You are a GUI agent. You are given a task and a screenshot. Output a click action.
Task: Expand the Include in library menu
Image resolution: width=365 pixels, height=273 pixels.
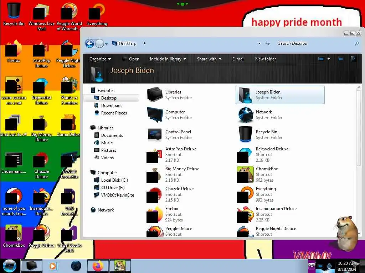(168, 59)
